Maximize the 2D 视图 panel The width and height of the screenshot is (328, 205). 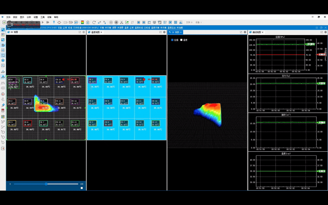click(80, 32)
